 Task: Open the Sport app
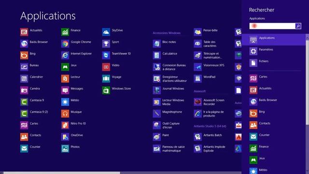pos(106,44)
